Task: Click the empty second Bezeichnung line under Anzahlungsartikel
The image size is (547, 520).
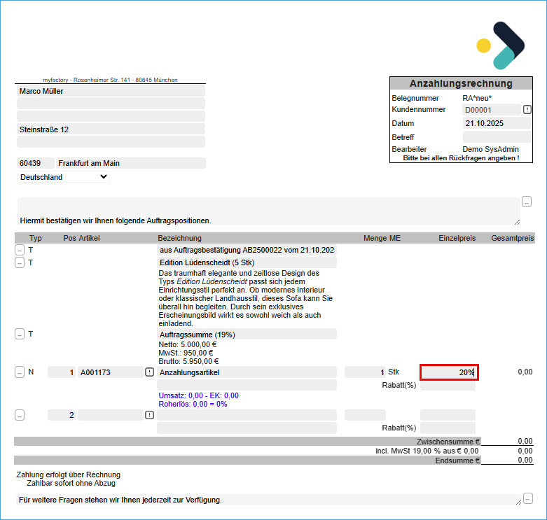Action: (247, 385)
